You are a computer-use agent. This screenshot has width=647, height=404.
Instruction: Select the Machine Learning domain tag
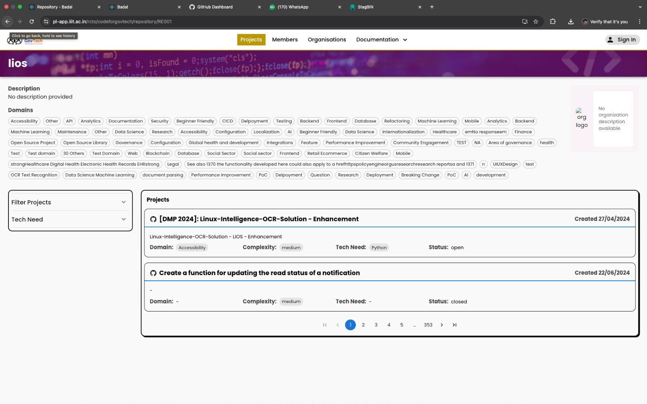437,121
